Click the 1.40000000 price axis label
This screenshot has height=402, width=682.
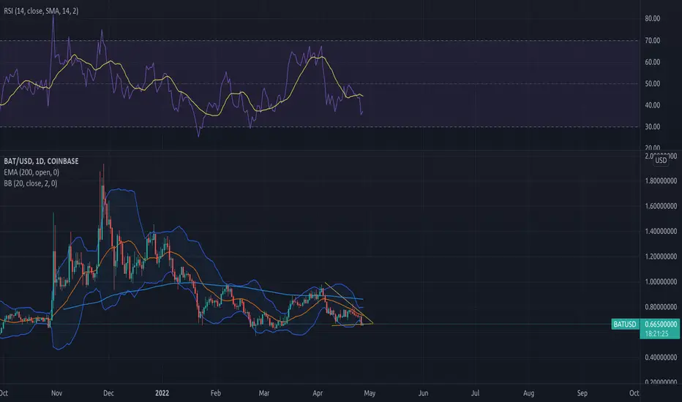click(661, 231)
